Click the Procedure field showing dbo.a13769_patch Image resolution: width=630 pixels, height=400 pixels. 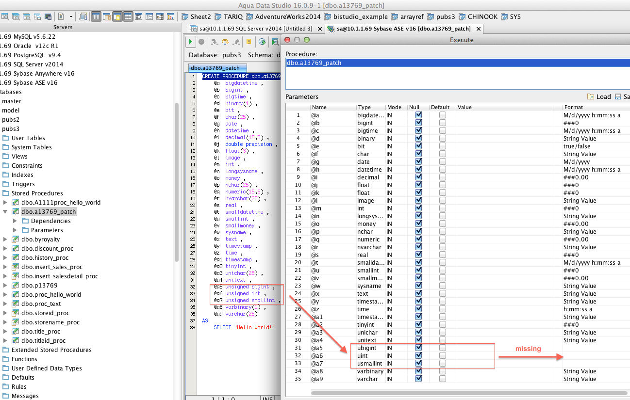[x=457, y=63]
